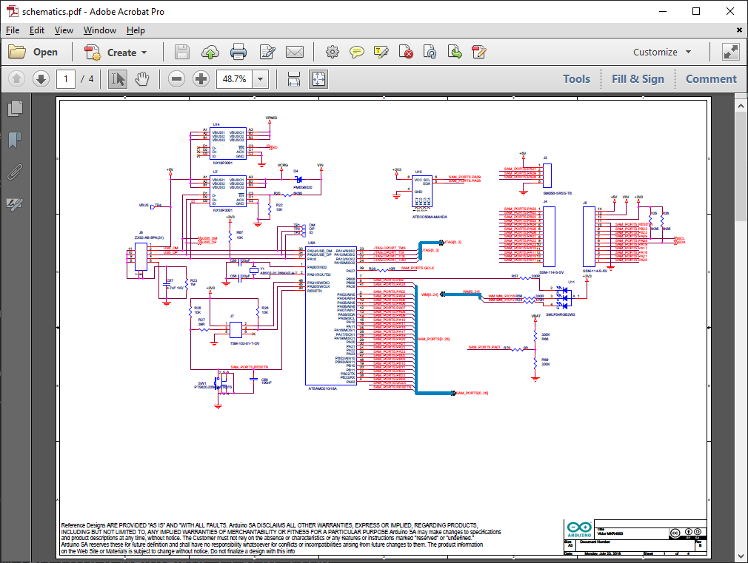The width and height of the screenshot is (748, 563).
Task: Show Signatures panel
Action: click(x=16, y=204)
